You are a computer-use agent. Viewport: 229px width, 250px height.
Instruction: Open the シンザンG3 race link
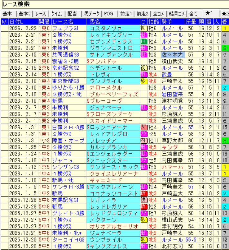point(65,167)
